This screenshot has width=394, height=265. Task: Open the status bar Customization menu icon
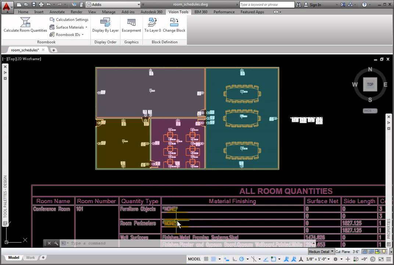click(x=388, y=259)
